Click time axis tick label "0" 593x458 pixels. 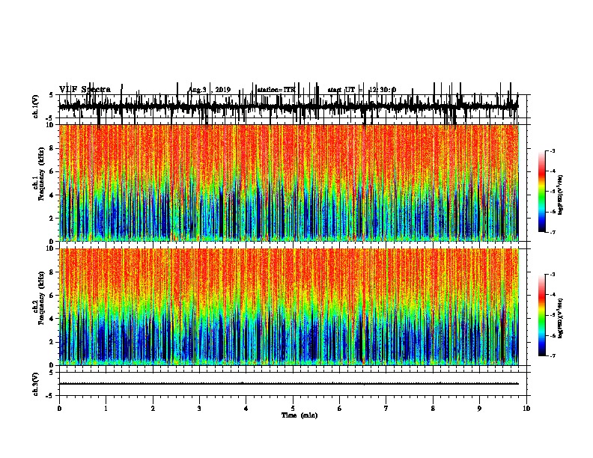click(59, 409)
